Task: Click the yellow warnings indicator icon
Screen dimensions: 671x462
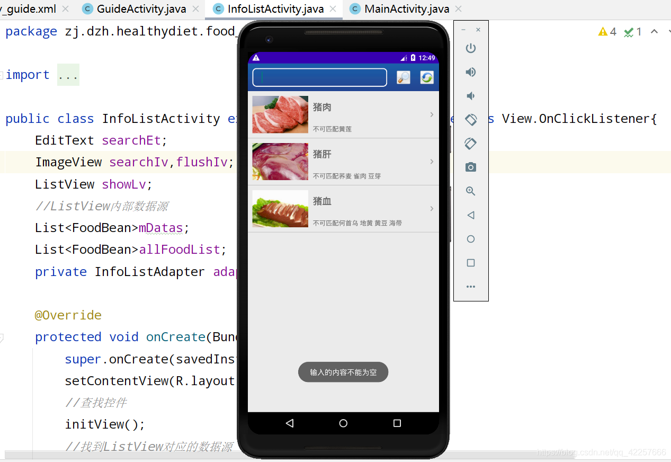Action: (x=603, y=32)
